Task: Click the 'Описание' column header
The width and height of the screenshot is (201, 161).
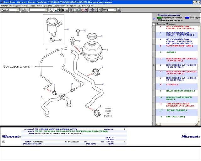Action: pyautogui.click(x=171, y=24)
